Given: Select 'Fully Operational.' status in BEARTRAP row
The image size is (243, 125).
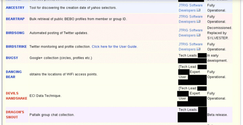Looking at the screenshot, I should click(x=216, y=19).
